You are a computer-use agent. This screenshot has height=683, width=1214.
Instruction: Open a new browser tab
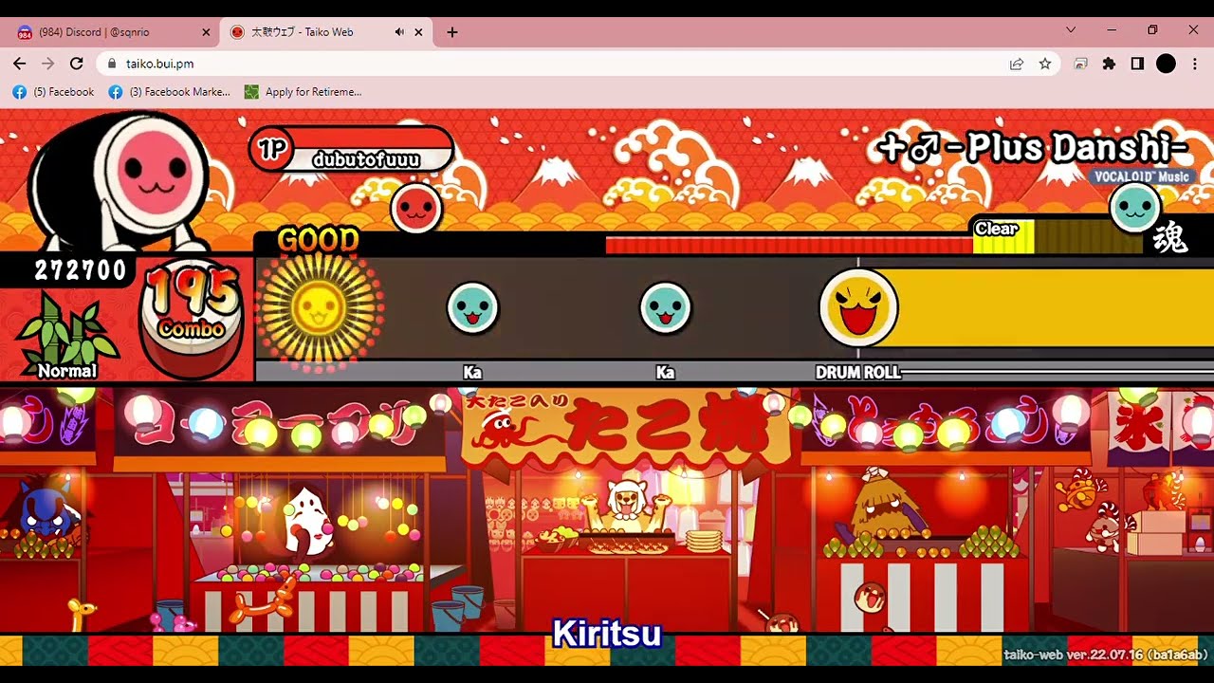point(452,32)
